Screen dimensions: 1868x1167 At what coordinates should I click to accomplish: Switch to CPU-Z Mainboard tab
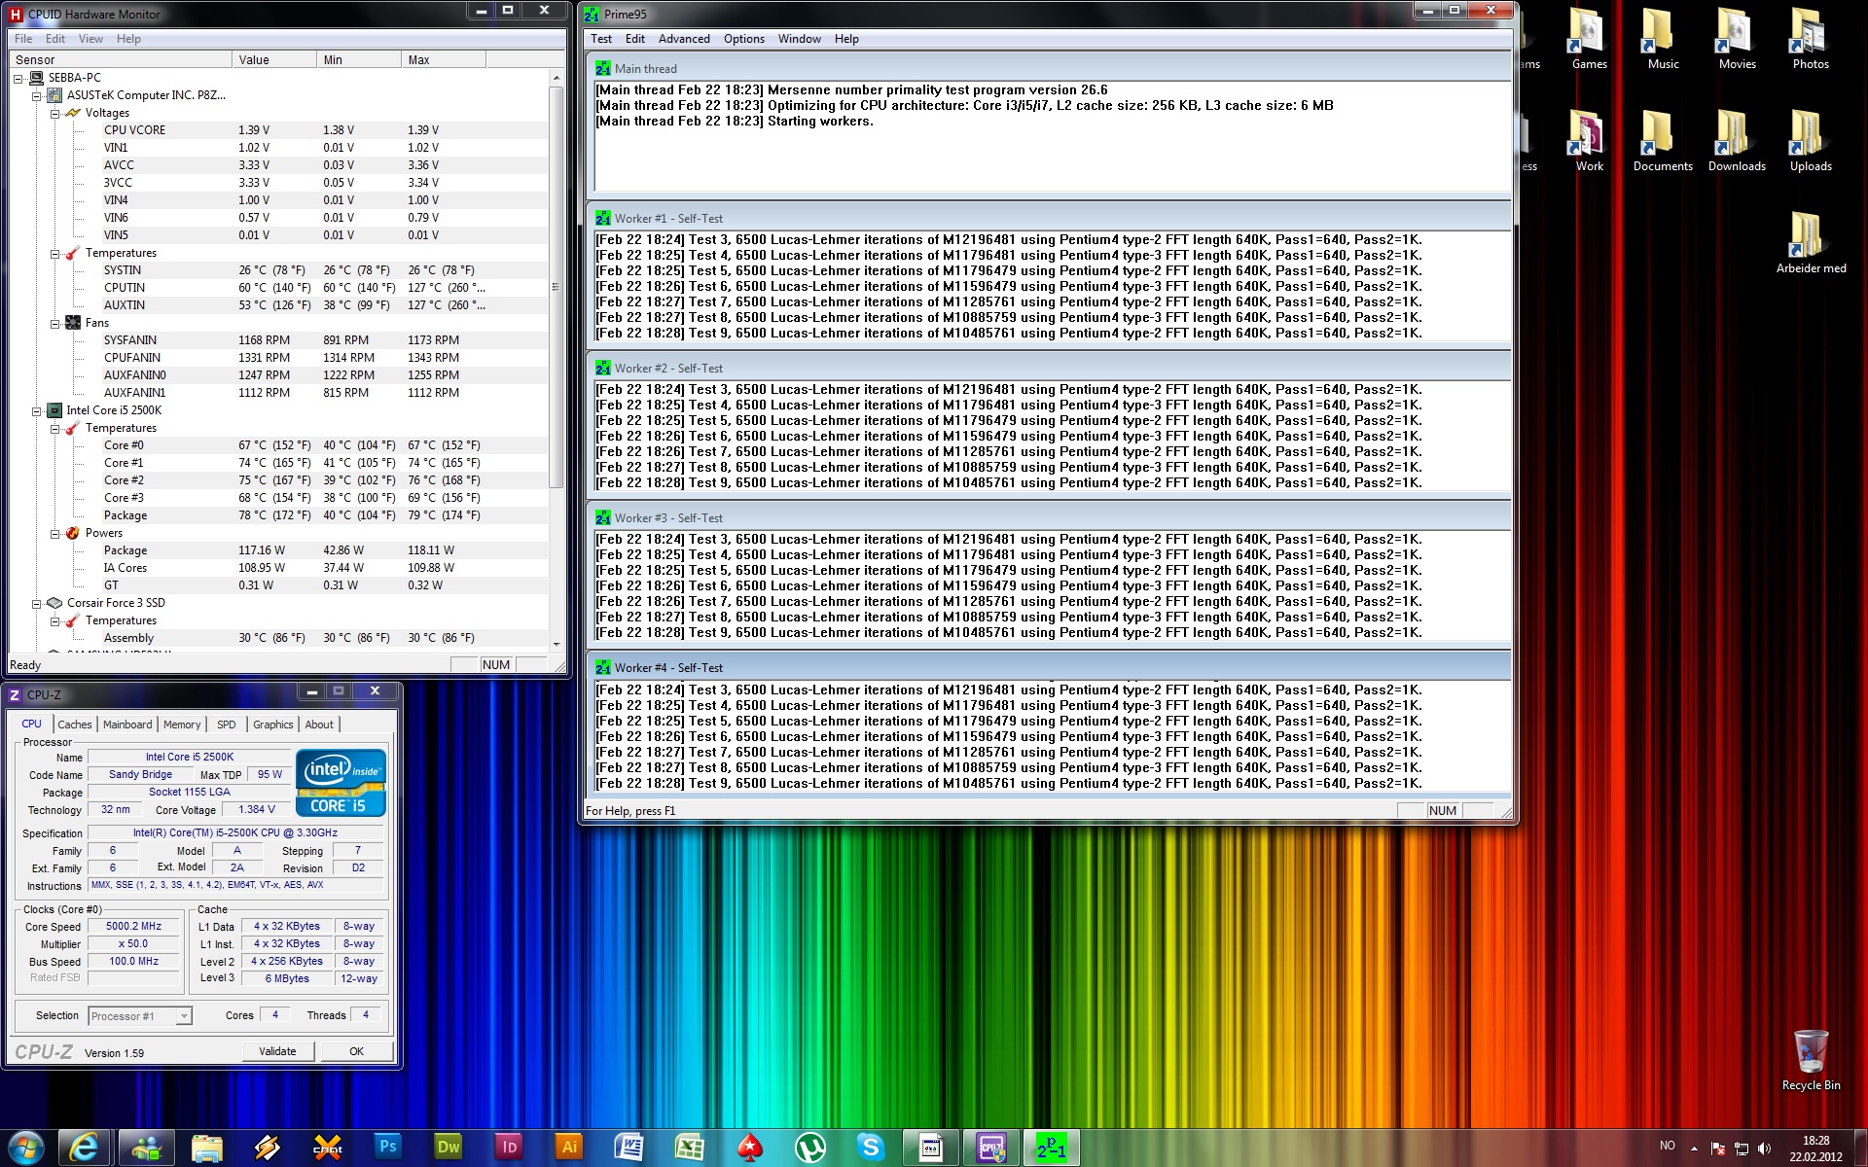click(x=127, y=725)
